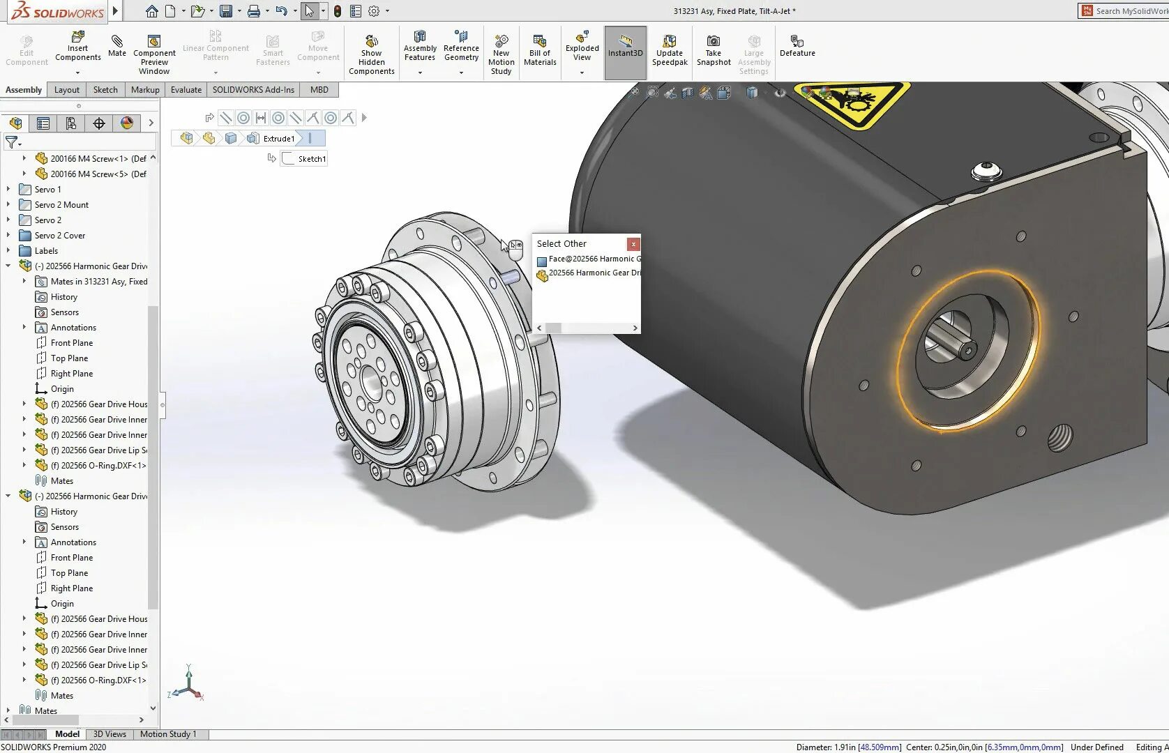Open Exploded View dropdown arrow
The image size is (1169, 753).
582,73
